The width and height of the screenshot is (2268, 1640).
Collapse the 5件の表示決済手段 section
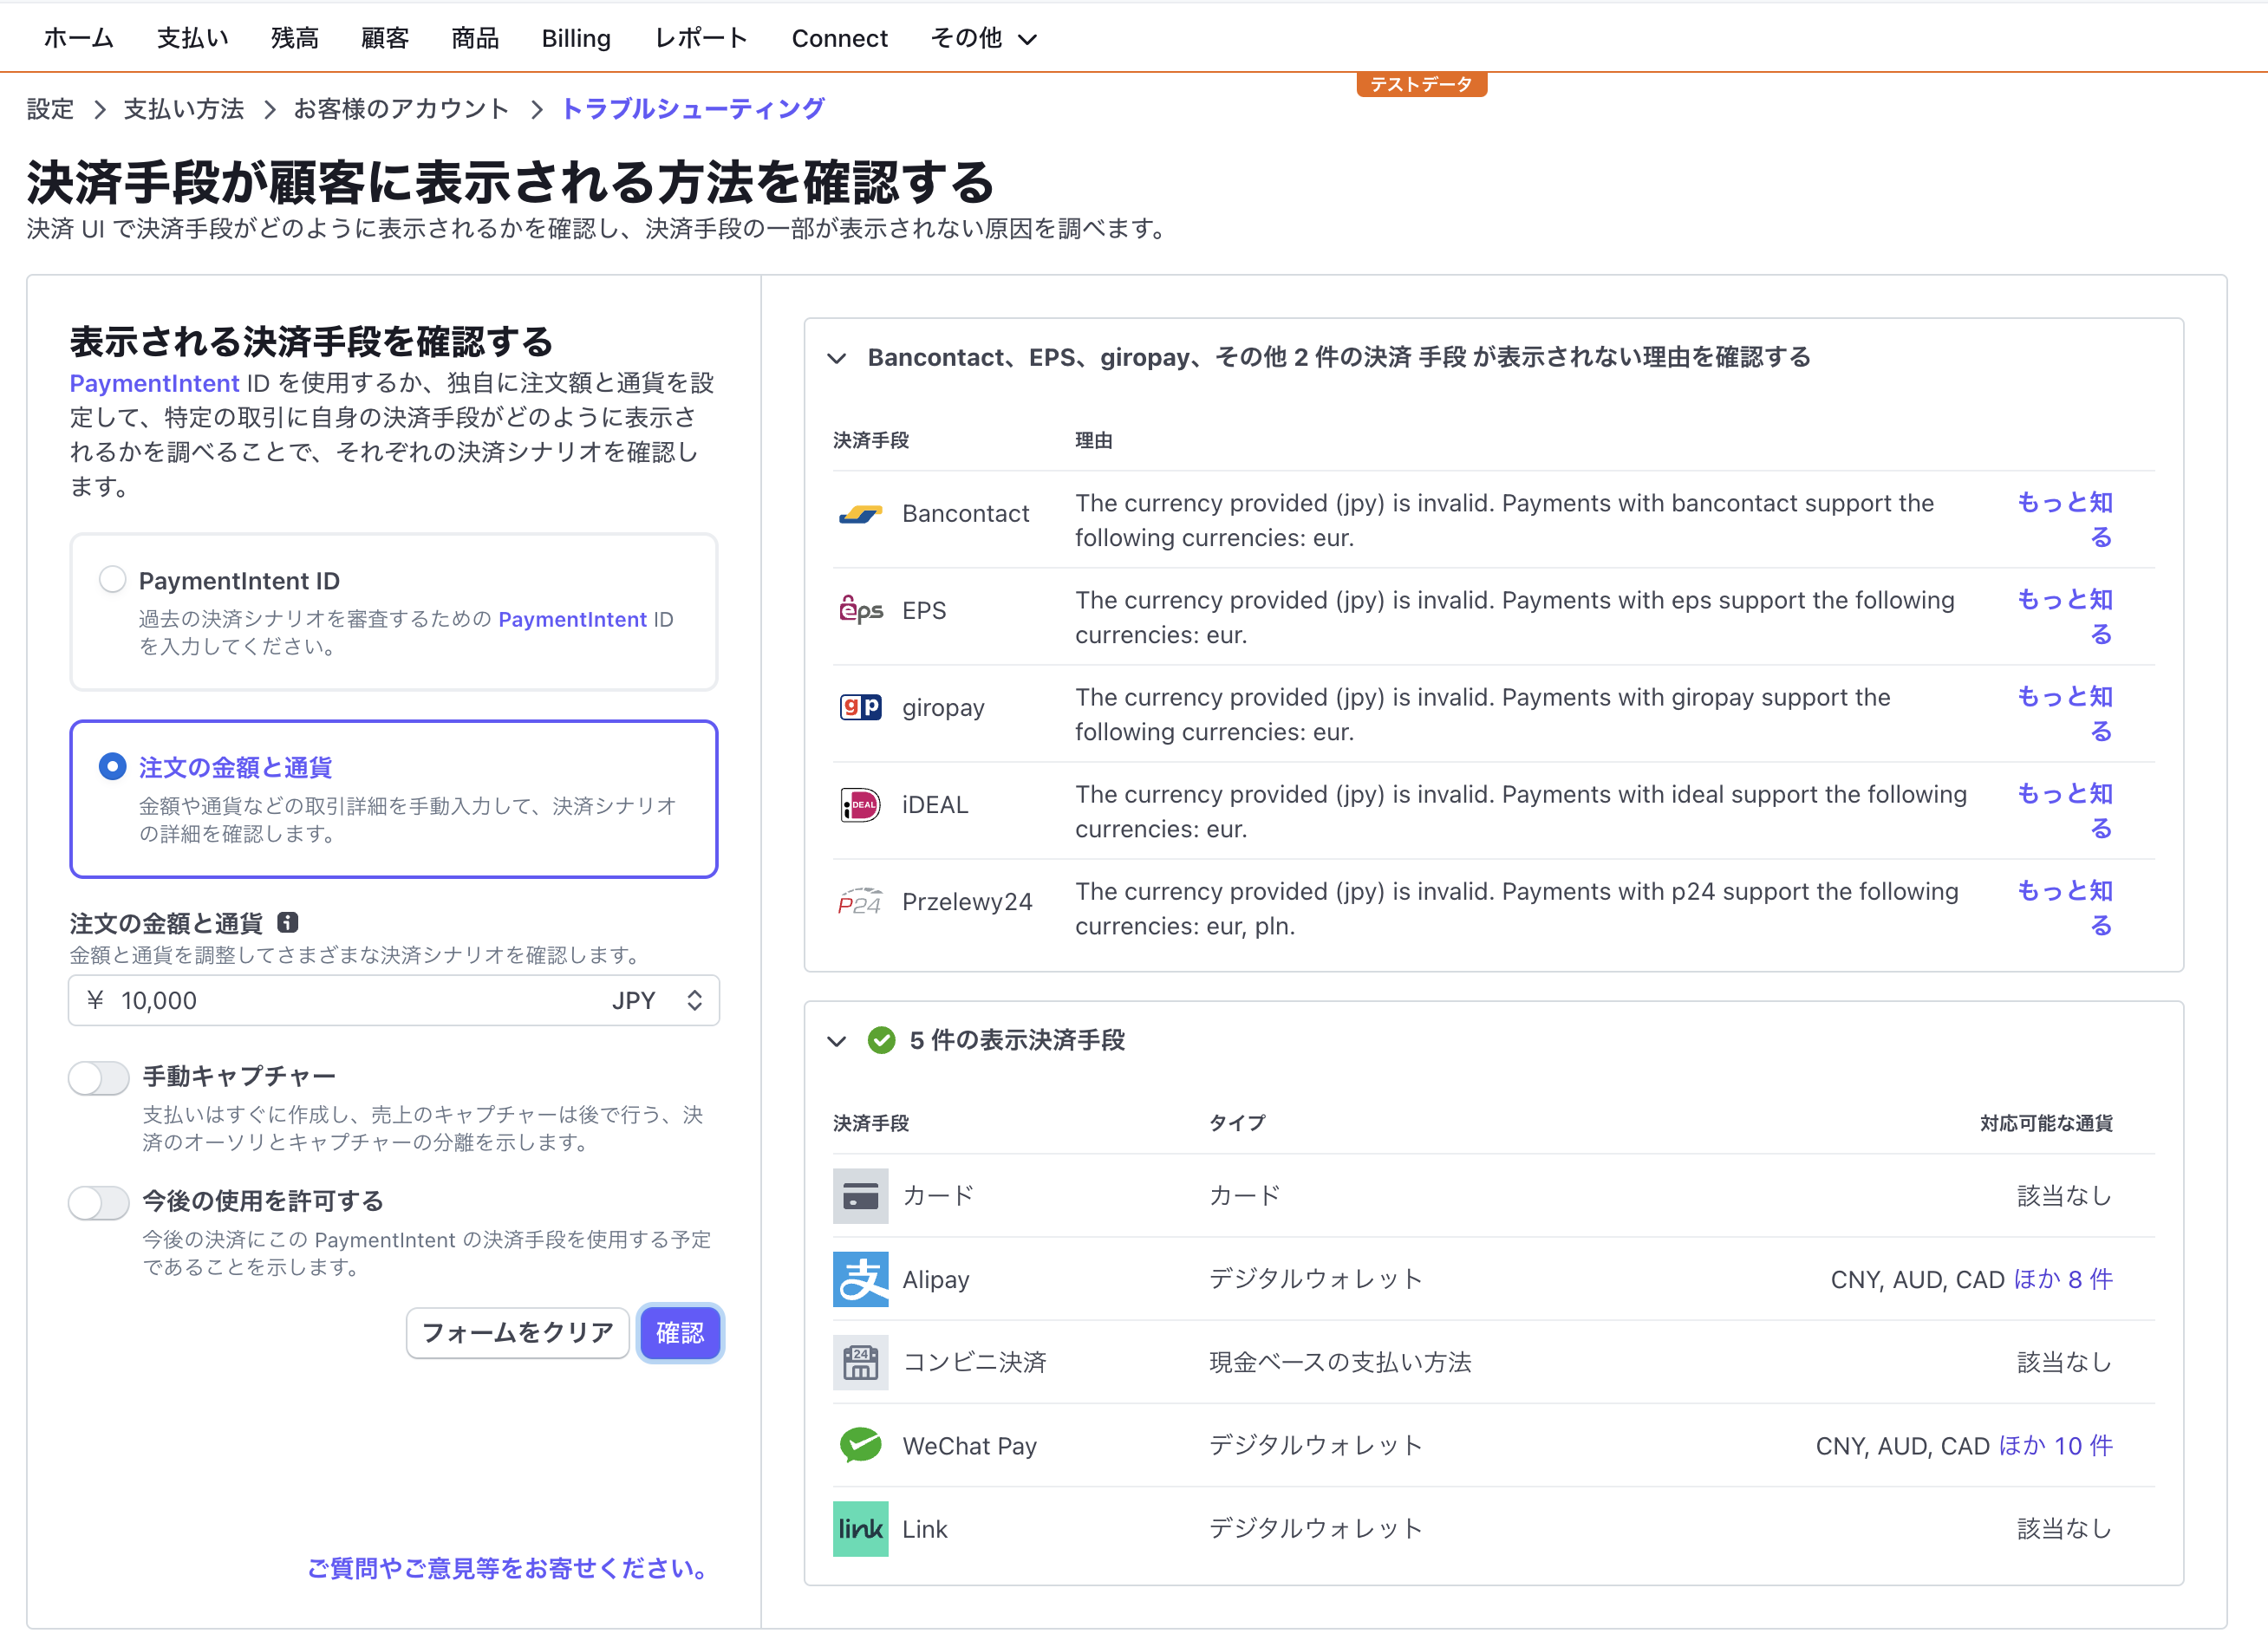pyautogui.click(x=837, y=1041)
